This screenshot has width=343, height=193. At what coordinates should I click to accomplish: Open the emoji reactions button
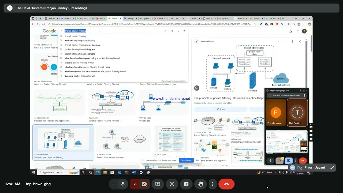(x=172, y=184)
